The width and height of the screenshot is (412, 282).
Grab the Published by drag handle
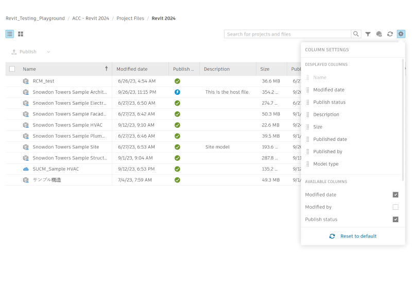[307, 152]
